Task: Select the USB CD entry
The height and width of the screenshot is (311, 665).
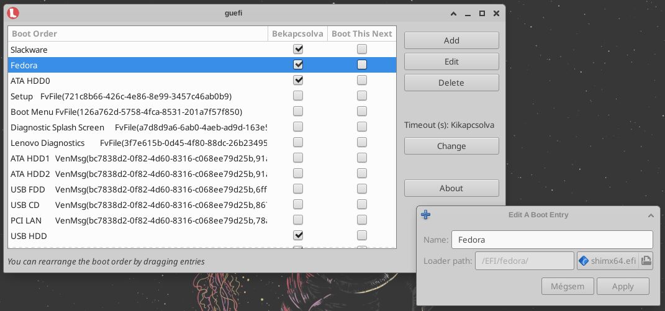Action: pyautogui.click(x=202, y=205)
